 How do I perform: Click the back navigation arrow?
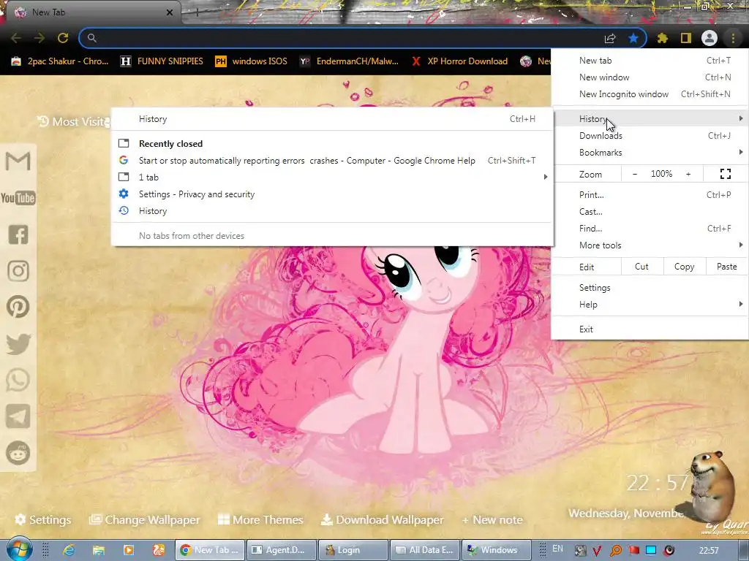[x=16, y=38]
